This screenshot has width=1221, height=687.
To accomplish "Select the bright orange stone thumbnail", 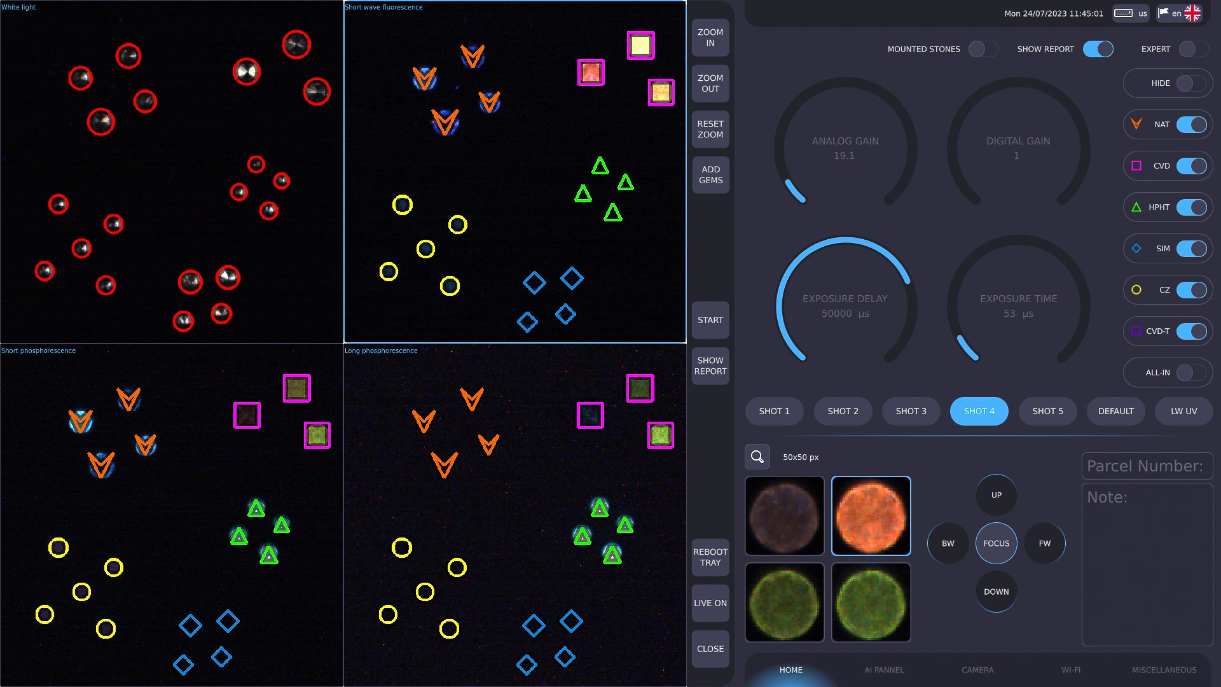I will [x=871, y=516].
